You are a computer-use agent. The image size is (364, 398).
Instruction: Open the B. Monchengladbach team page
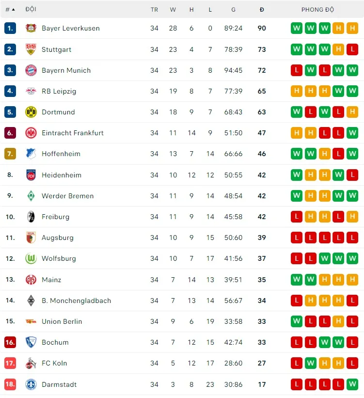(x=76, y=301)
